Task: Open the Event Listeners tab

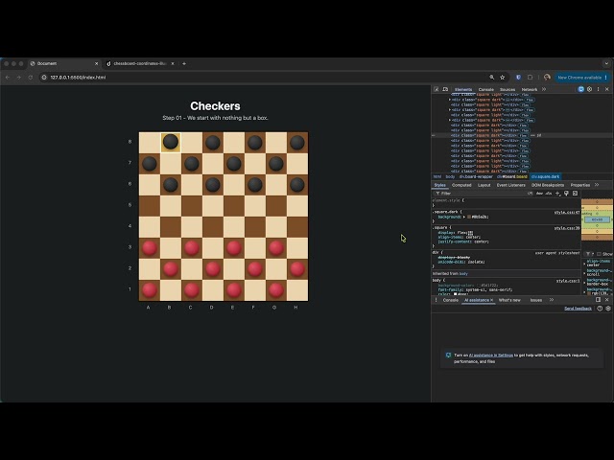Action: pos(511,185)
